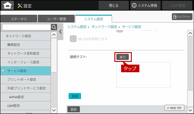Tap the 実行 connection test button

(123, 57)
